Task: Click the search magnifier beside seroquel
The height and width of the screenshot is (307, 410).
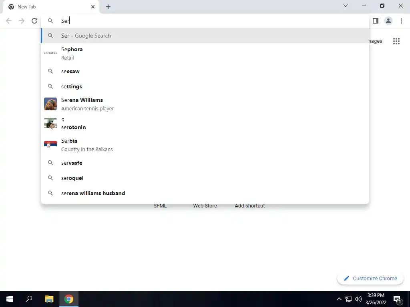Action: coord(50,178)
